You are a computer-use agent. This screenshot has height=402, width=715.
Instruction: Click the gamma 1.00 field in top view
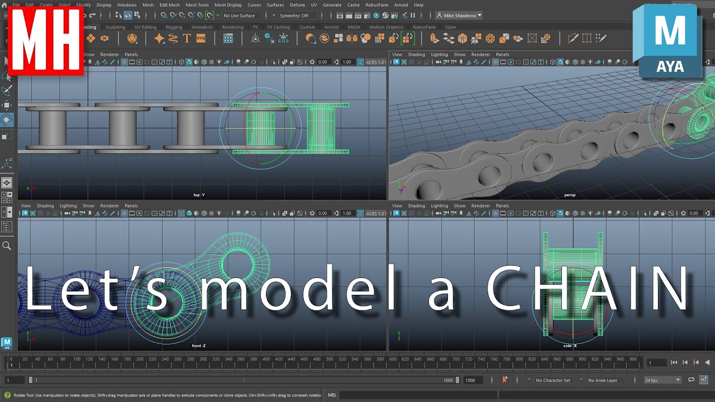pyautogui.click(x=347, y=62)
